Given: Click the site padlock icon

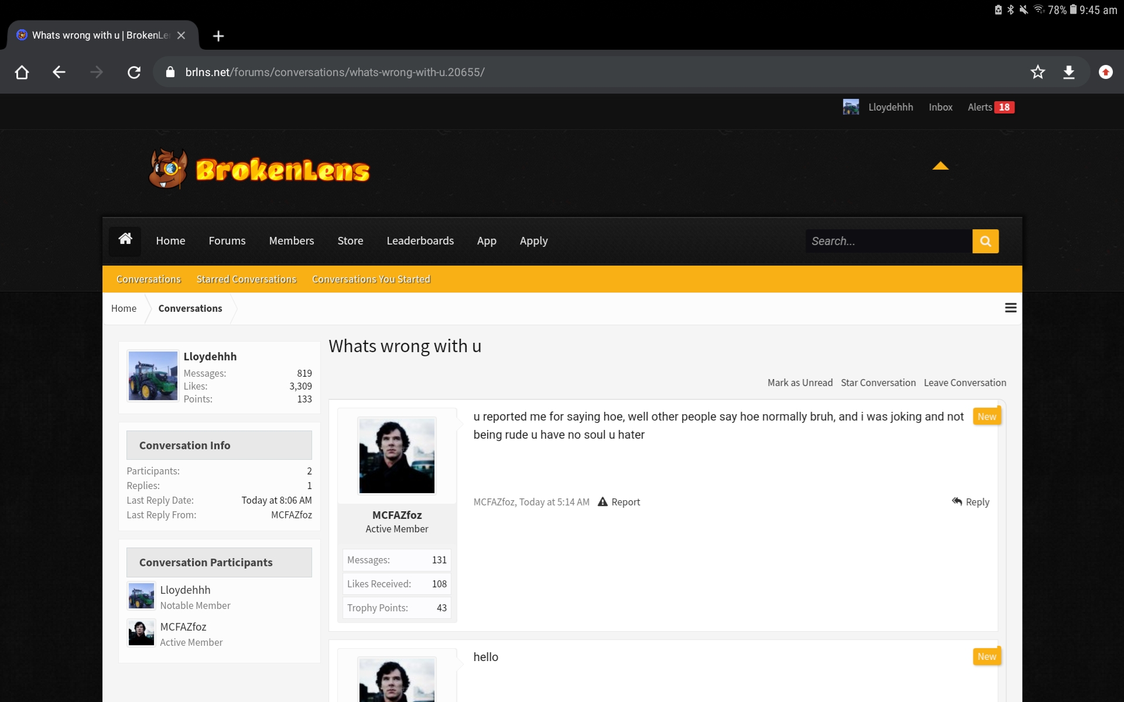Looking at the screenshot, I should pos(170,72).
